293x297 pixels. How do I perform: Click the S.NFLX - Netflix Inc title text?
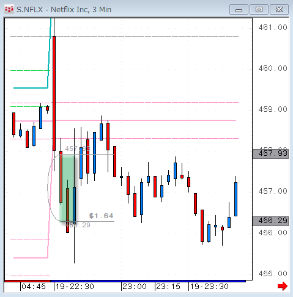[x=64, y=10]
